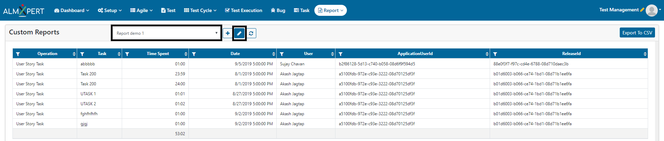This screenshot has width=664, height=141.
Task: Click the Export To CSV button
Action: [637, 33]
